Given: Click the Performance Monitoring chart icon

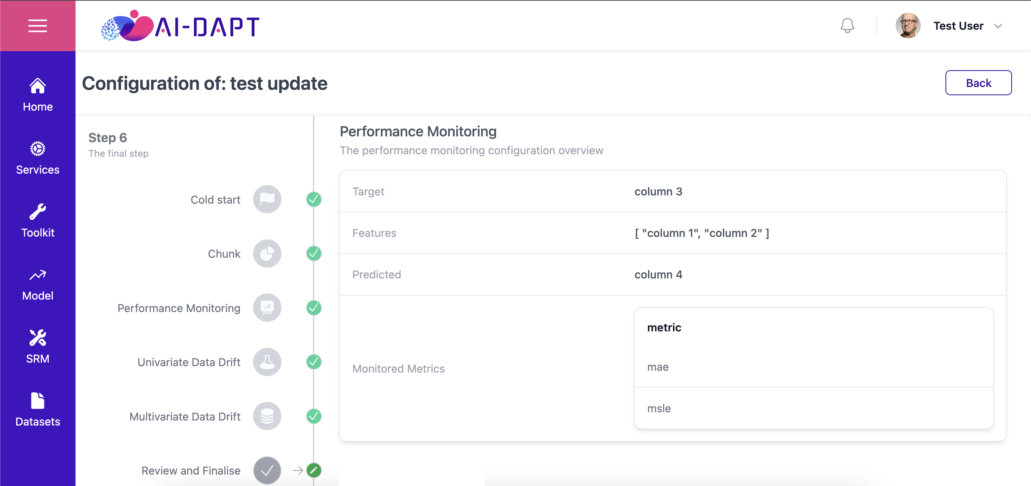Looking at the screenshot, I should click(x=267, y=308).
